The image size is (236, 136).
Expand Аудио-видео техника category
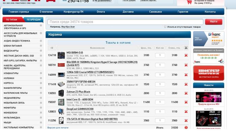tap(41, 41)
